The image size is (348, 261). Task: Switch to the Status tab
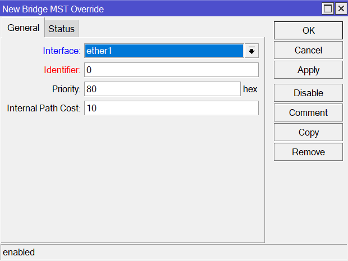62,29
